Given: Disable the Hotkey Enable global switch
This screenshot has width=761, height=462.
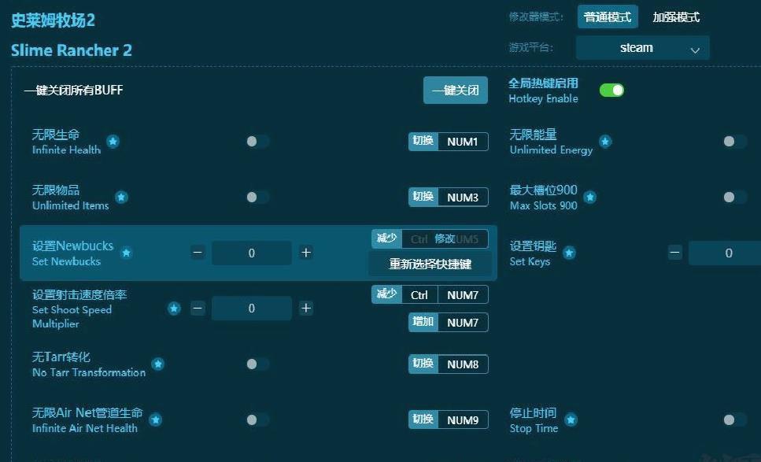Looking at the screenshot, I should (x=611, y=91).
